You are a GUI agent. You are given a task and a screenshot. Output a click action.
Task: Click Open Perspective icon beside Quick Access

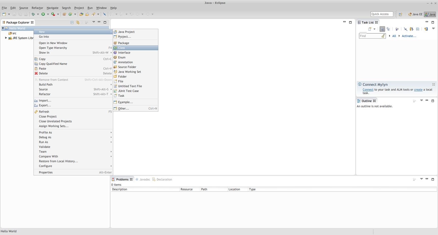coord(400,14)
